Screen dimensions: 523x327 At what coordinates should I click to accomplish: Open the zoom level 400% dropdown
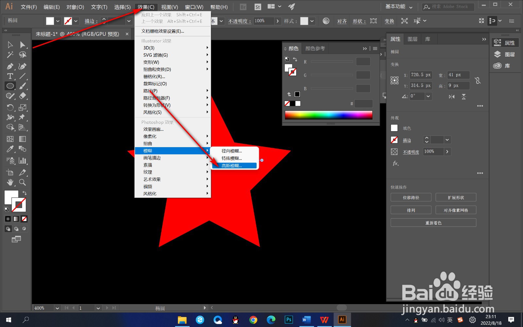57,308
